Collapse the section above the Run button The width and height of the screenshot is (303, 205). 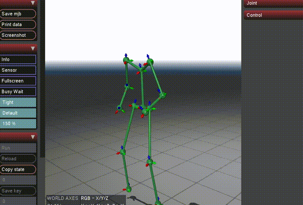tap(18, 137)
